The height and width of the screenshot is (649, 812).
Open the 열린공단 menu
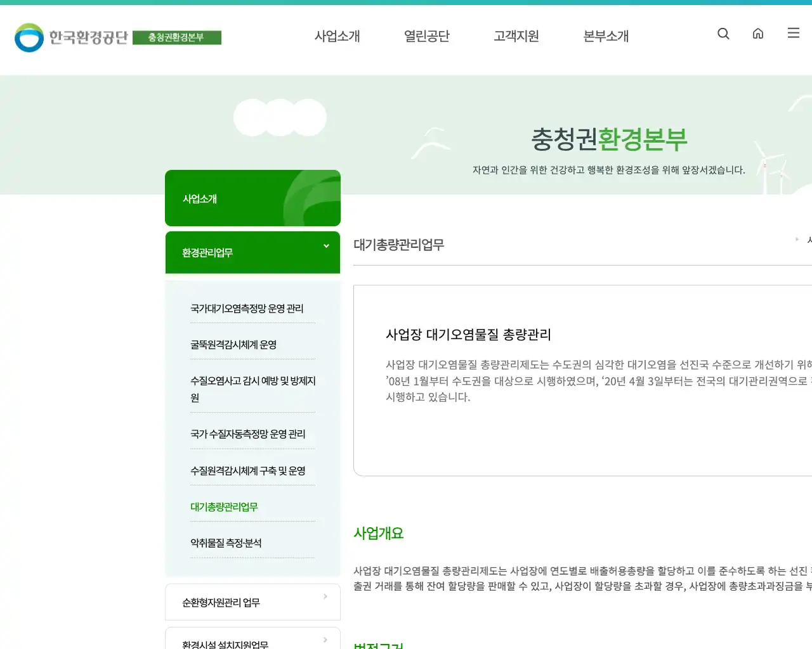click(x=427, y=36)
